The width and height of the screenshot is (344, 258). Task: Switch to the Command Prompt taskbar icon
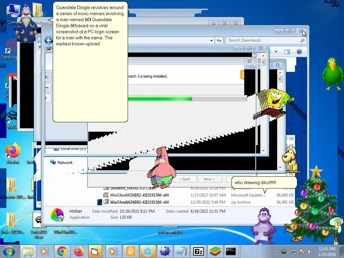[231, 251]
